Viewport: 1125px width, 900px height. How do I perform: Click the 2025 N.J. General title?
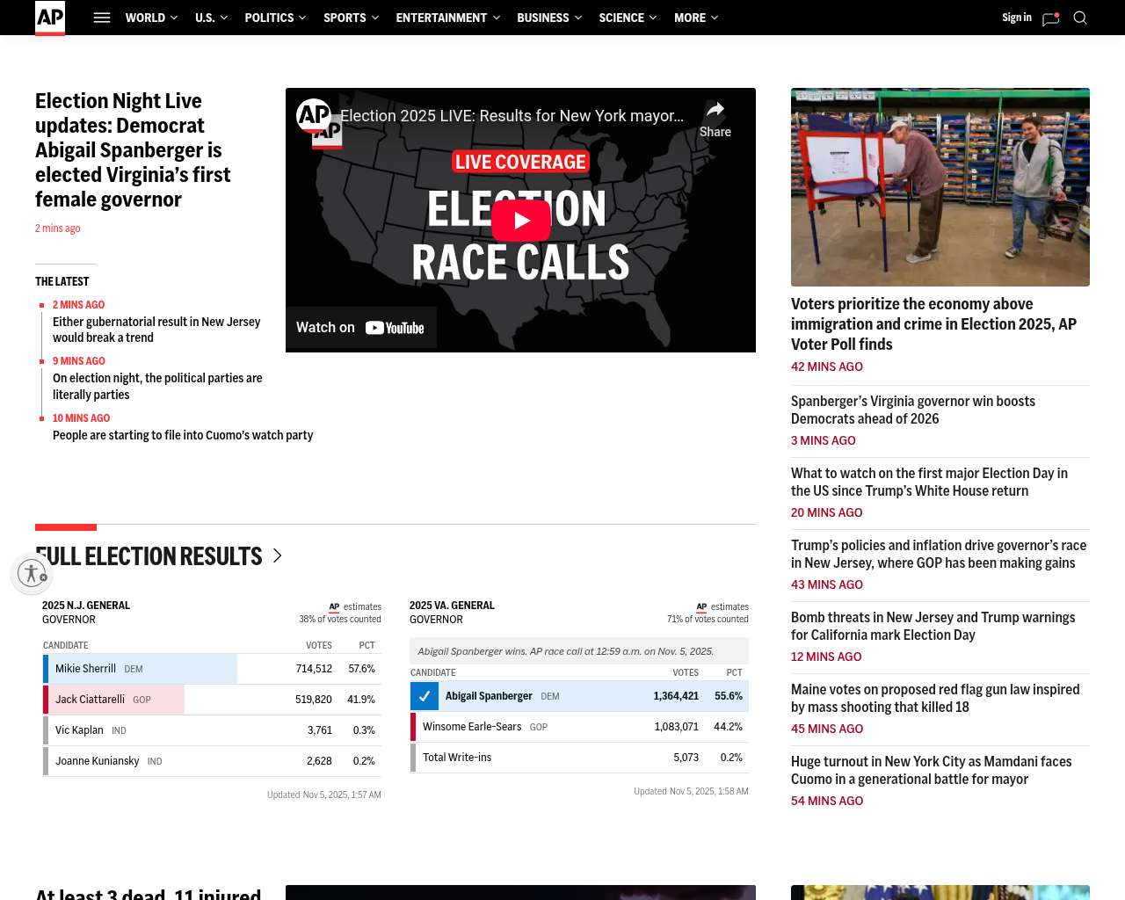(x=86, y=606)
